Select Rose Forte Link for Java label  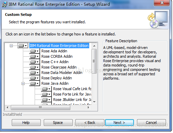coord(72,94)
